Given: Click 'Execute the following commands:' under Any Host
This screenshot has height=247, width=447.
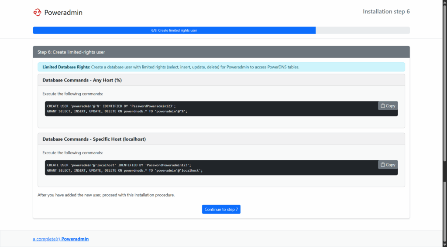Looking at the screenshot, I should (x=73, y=94).
